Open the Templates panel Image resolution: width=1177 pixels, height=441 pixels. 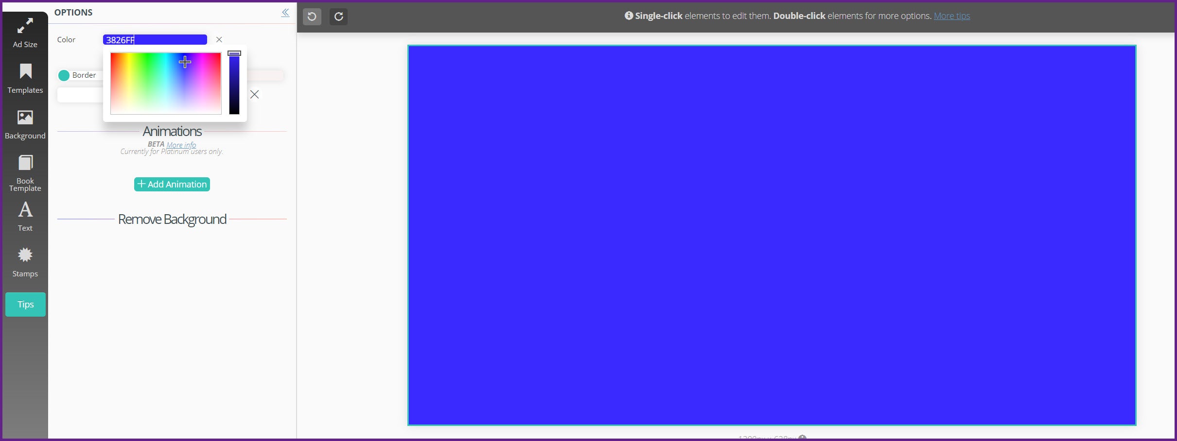tap(25, 78)
